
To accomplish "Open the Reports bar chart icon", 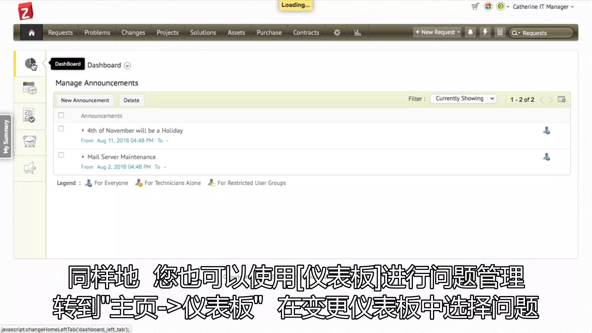I will point(357,32).
